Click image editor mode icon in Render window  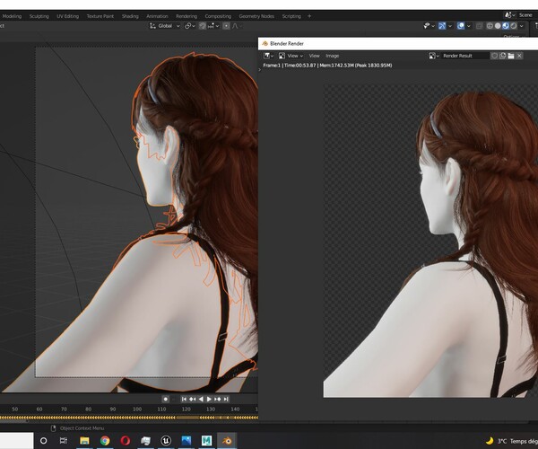coord(282,56)
